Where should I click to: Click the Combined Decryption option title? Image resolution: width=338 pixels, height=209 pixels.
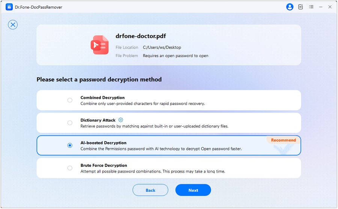[x=103, y=98]
